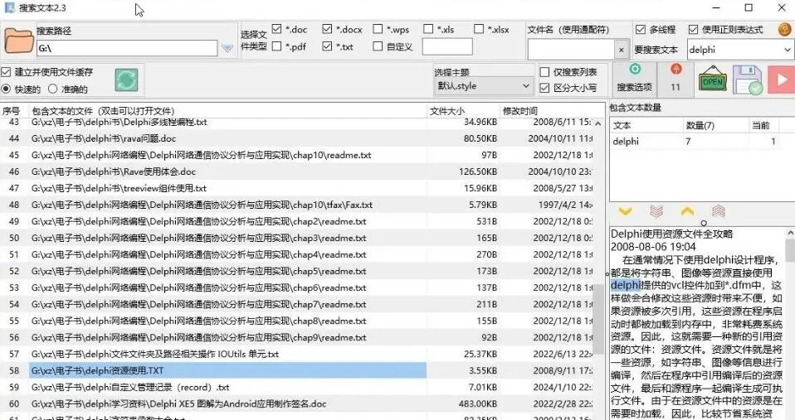
Task: Enable the 自定义 custom type checkbox
Action: click(x=378, y=46)
